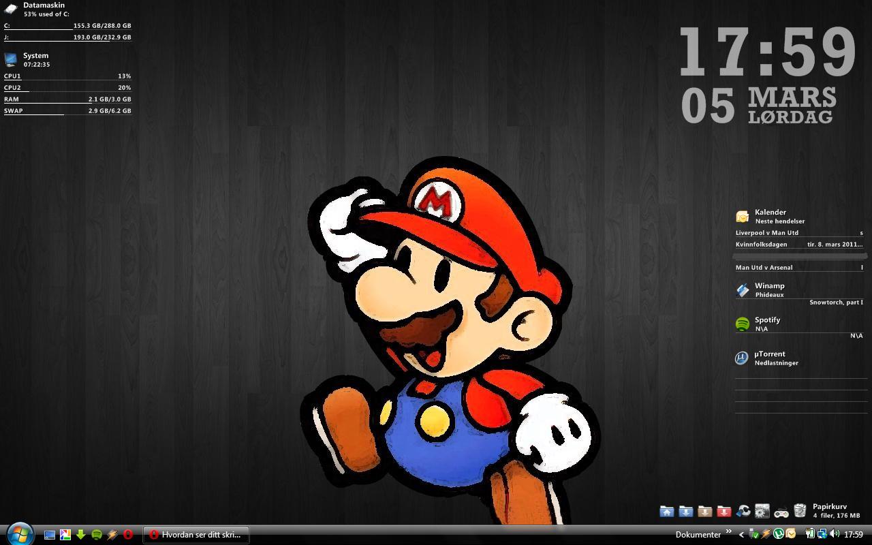872x545 pixels.
Task: Launch Winamp lightning bolt in quick launch
Action: tap(112, 535)
